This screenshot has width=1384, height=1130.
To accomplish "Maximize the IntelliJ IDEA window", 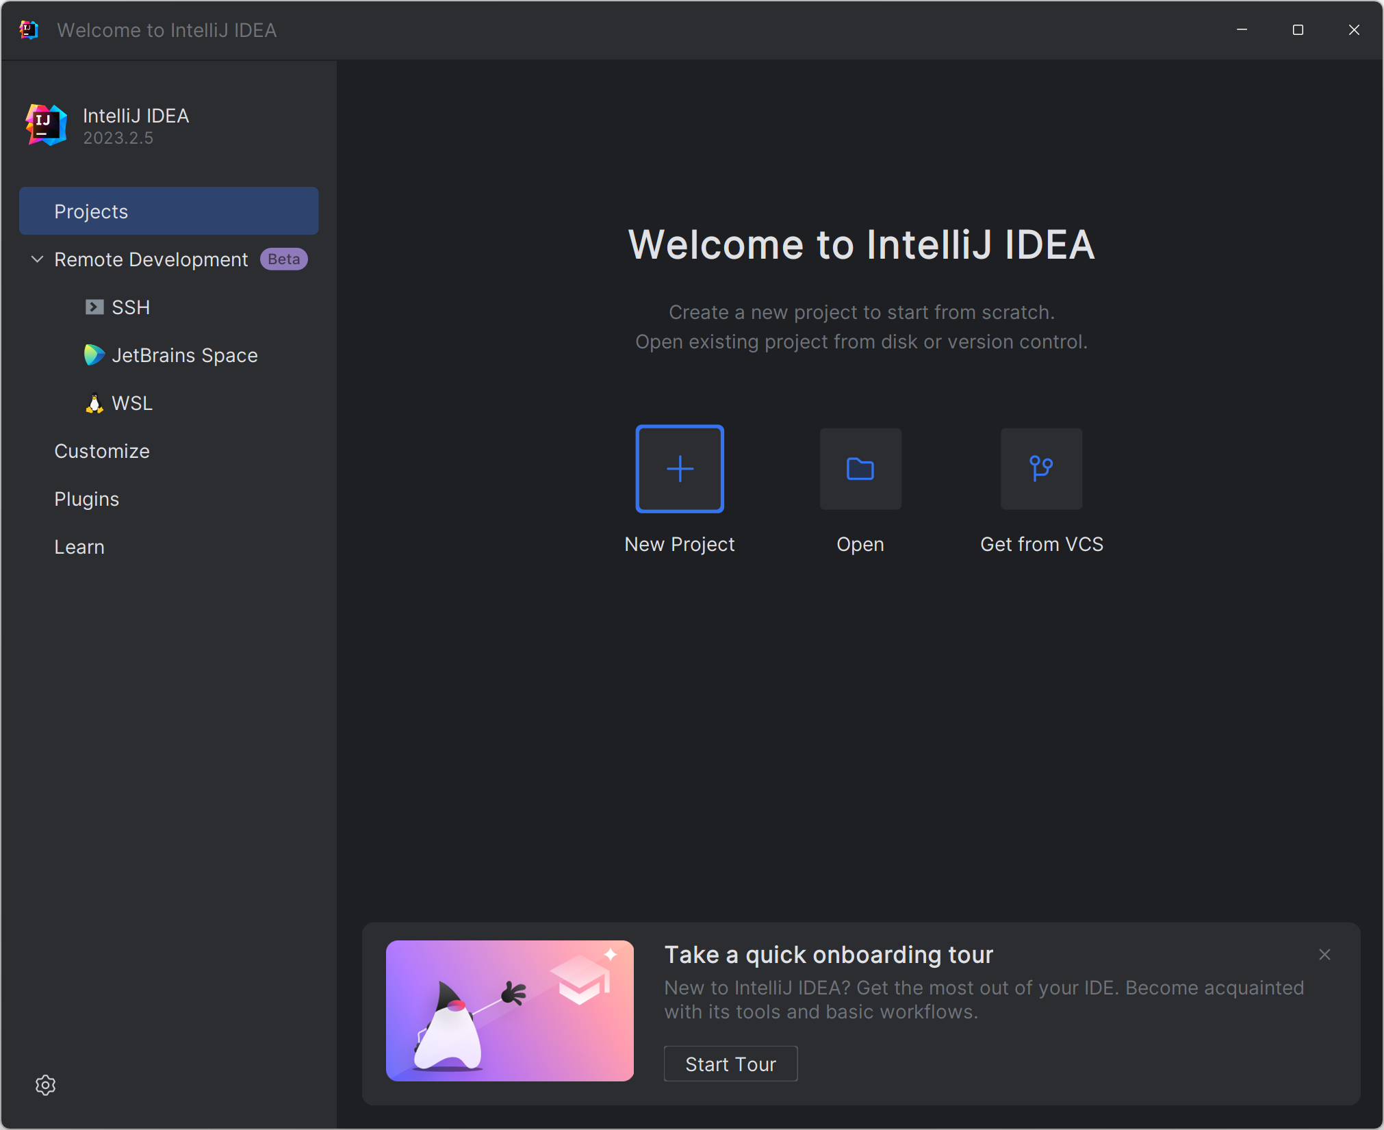I will (1298, 30).
